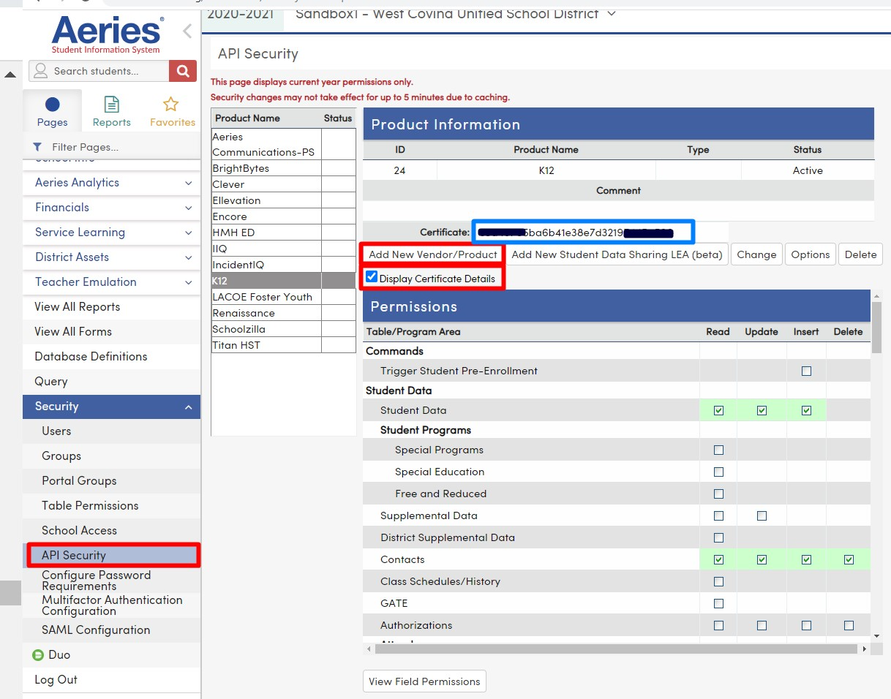Viewport: 891px width, 699px height.
Task: Click Add New Vendor/Product button
Action: (x=433, y=254)
